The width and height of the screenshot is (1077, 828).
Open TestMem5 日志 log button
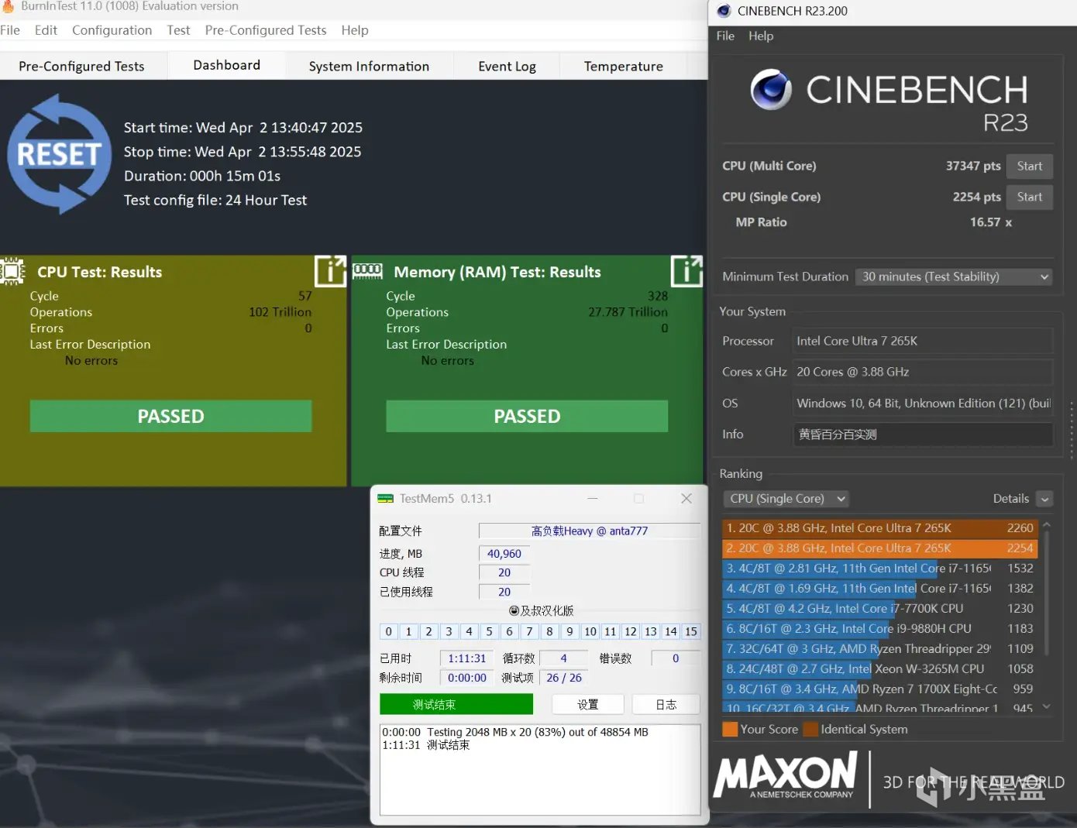click(x=666, y=704)
